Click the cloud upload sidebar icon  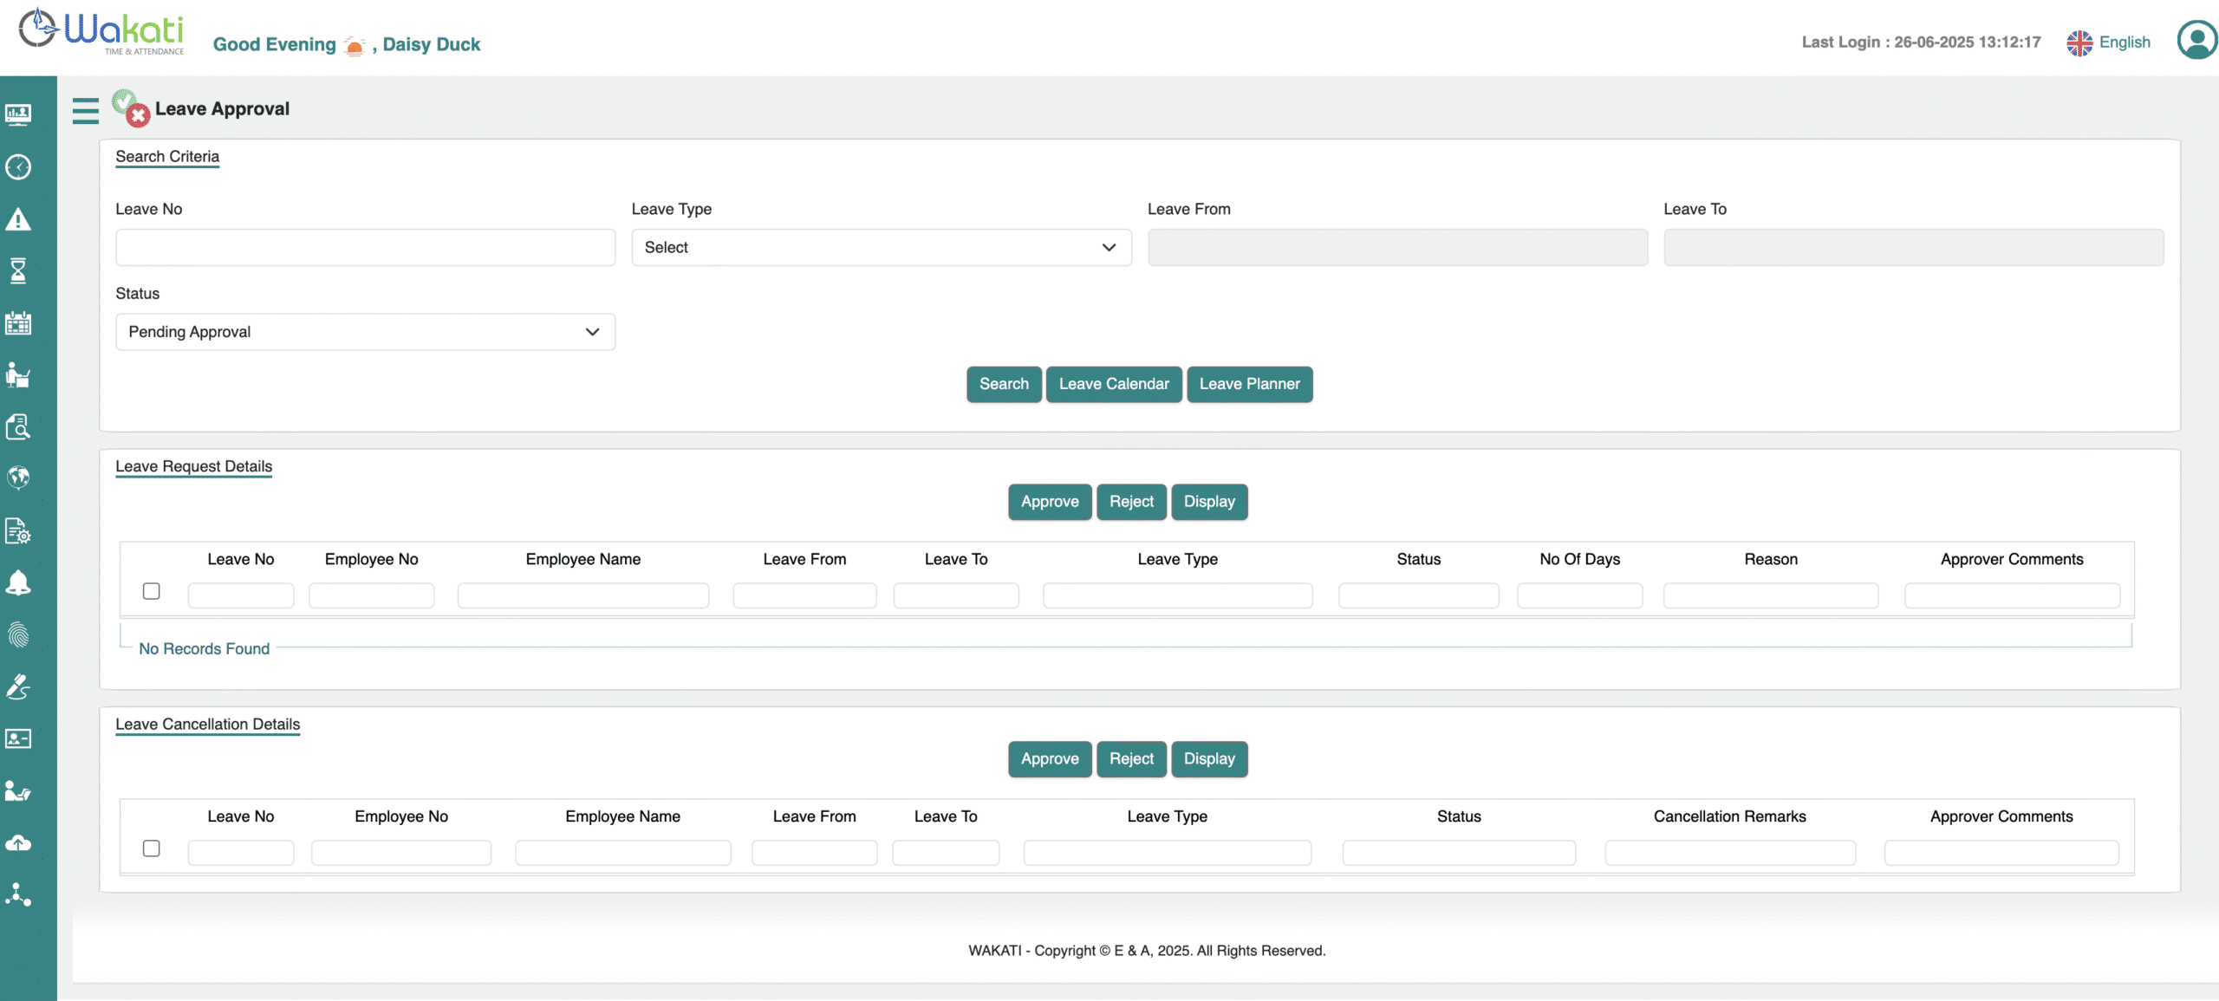pyautogui.click(x=18, y=842)
